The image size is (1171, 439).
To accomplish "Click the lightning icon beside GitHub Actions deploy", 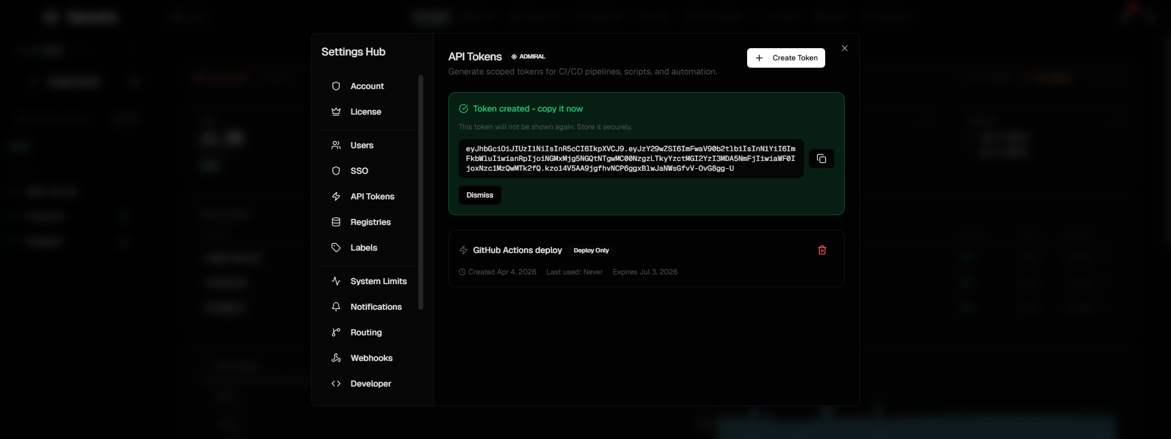I will pos(464,250).
